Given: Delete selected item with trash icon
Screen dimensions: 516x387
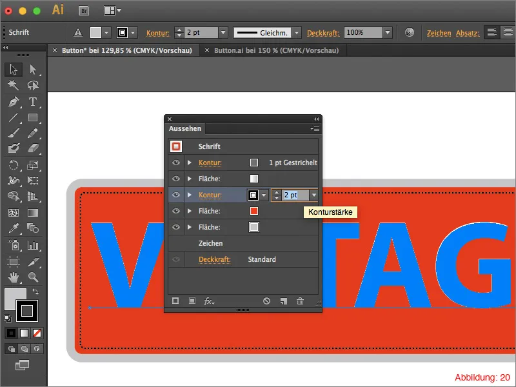Looking at the screenshot, I should tap(300, 301).
